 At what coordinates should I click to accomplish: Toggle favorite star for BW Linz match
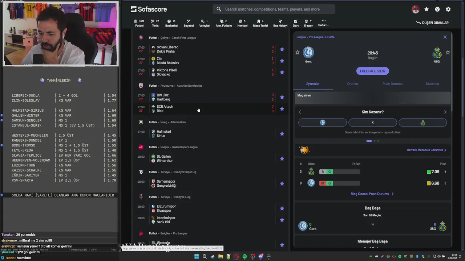pyautogui.click(x=282, y=97)
